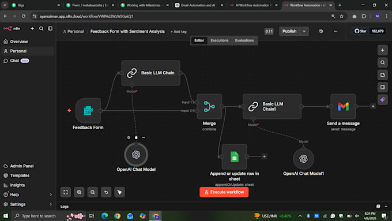Select the Basic LLM Chain node
Screen dimensions: 392x221
(x=151, y=73)
